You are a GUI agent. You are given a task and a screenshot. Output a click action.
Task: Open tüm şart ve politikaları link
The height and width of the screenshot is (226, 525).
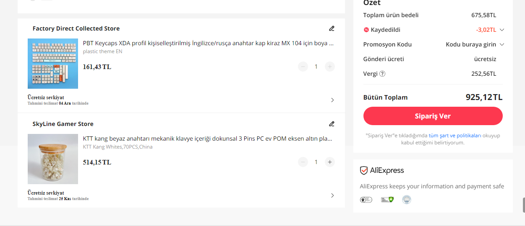click(x=455, y=136)
